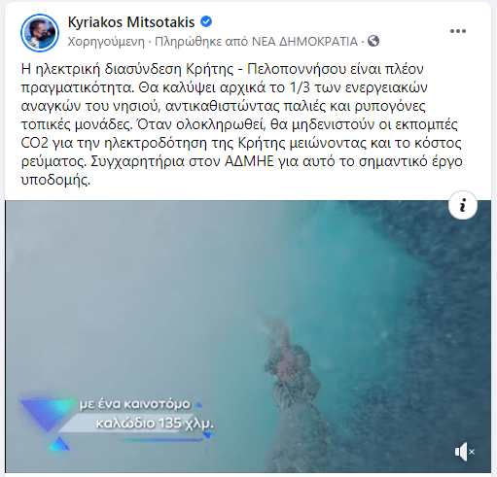497x477 pixels.
Task: Click the blue verified badge
Action: pyautogui.click(x=206, y=21)
